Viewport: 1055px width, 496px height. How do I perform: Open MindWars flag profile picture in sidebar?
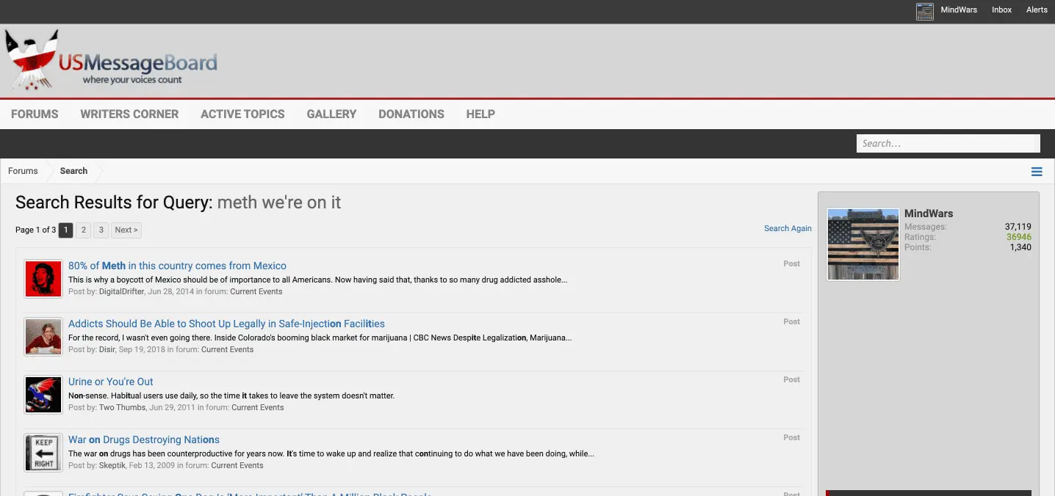863,244
